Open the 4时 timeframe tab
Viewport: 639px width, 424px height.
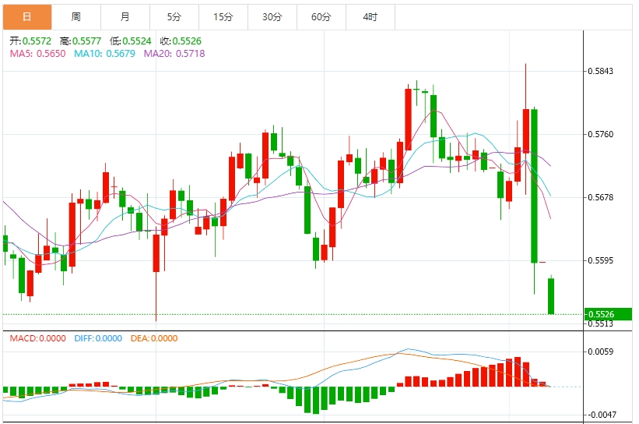coord(370,16)
